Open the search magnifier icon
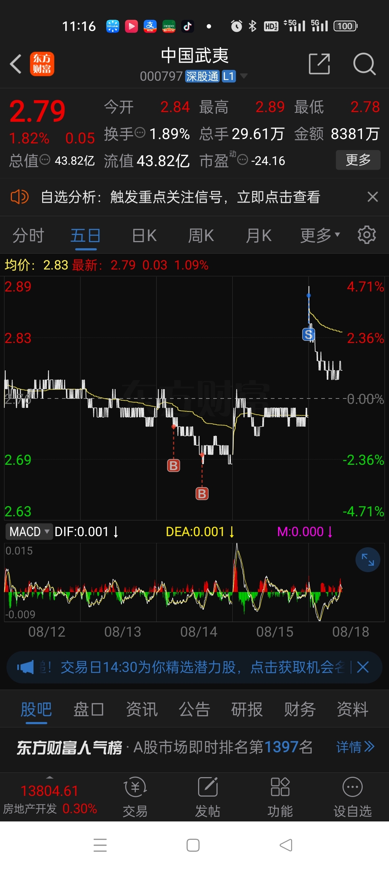The image size is (389, 869). coord(364,64)
